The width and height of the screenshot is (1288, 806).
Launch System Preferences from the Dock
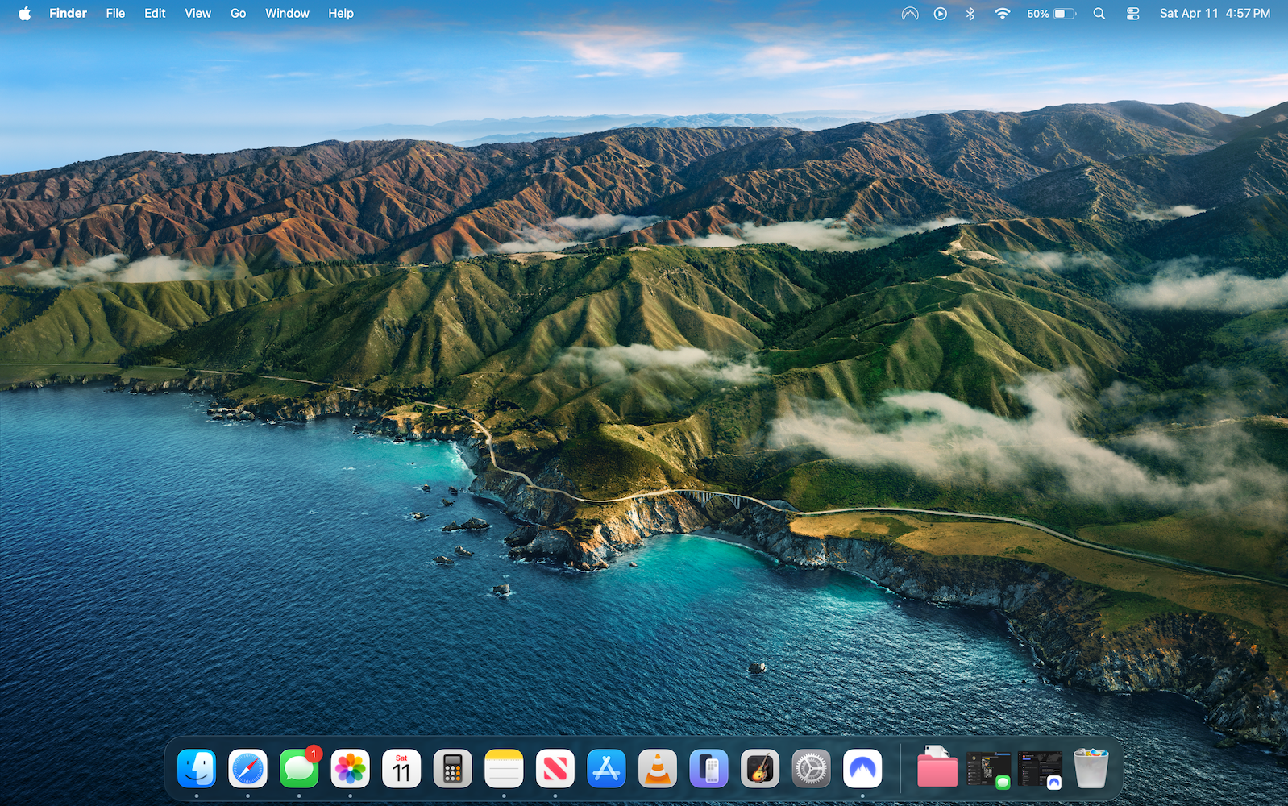coord(811,769)
